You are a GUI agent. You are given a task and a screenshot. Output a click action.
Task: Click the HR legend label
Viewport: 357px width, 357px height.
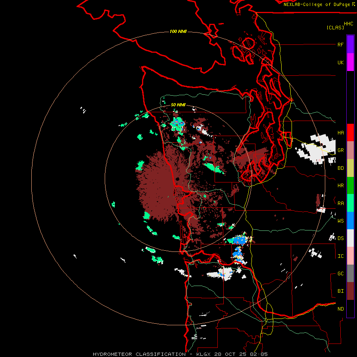(340, 186)
